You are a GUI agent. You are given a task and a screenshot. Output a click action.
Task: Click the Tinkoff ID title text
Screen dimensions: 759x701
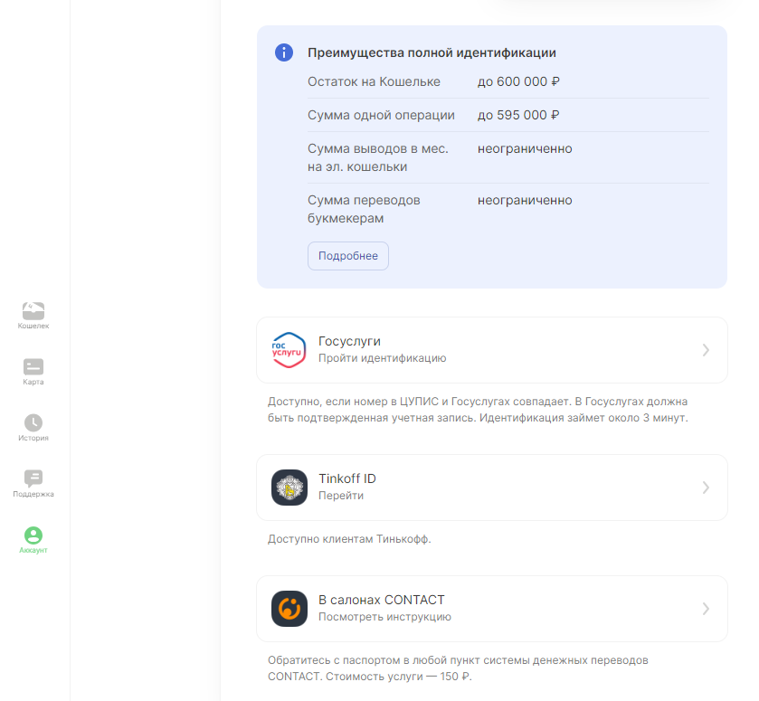coord(347,478)
